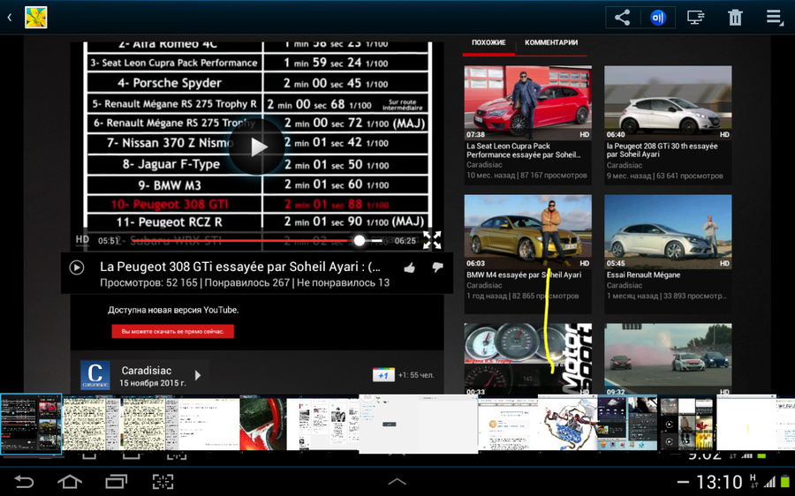Image resolution: width=795 pixels, height=496 pixels.
Task: Click the '8- Jaguar F-Type' table row
Action: (x=259, y=165)
